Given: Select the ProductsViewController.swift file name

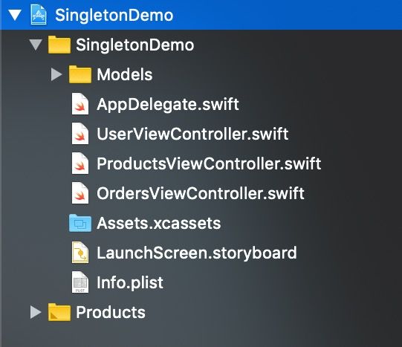Looking at the screenshot, I should 209,163.
